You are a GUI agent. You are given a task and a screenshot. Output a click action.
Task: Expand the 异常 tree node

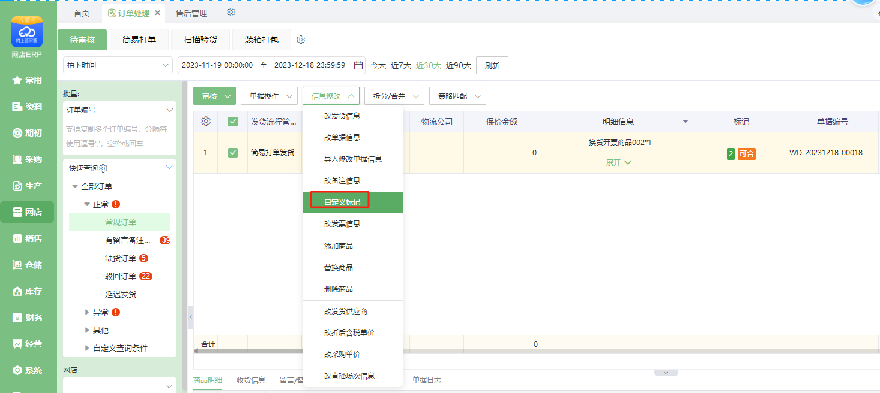coord(88,312)
